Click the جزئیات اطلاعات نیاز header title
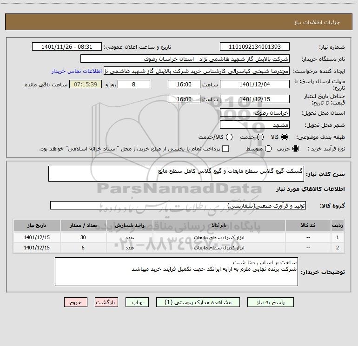 click(x=317, y=22)
